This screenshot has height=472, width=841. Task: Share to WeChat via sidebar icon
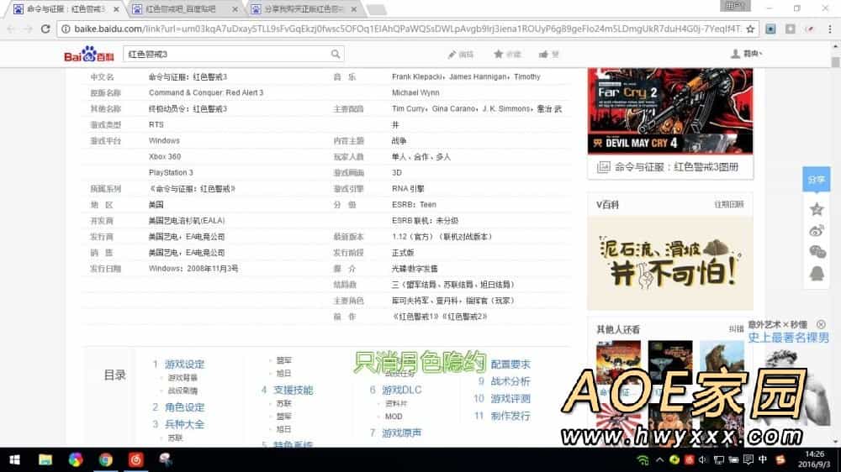pyautogui.click(x=816, y=252)
